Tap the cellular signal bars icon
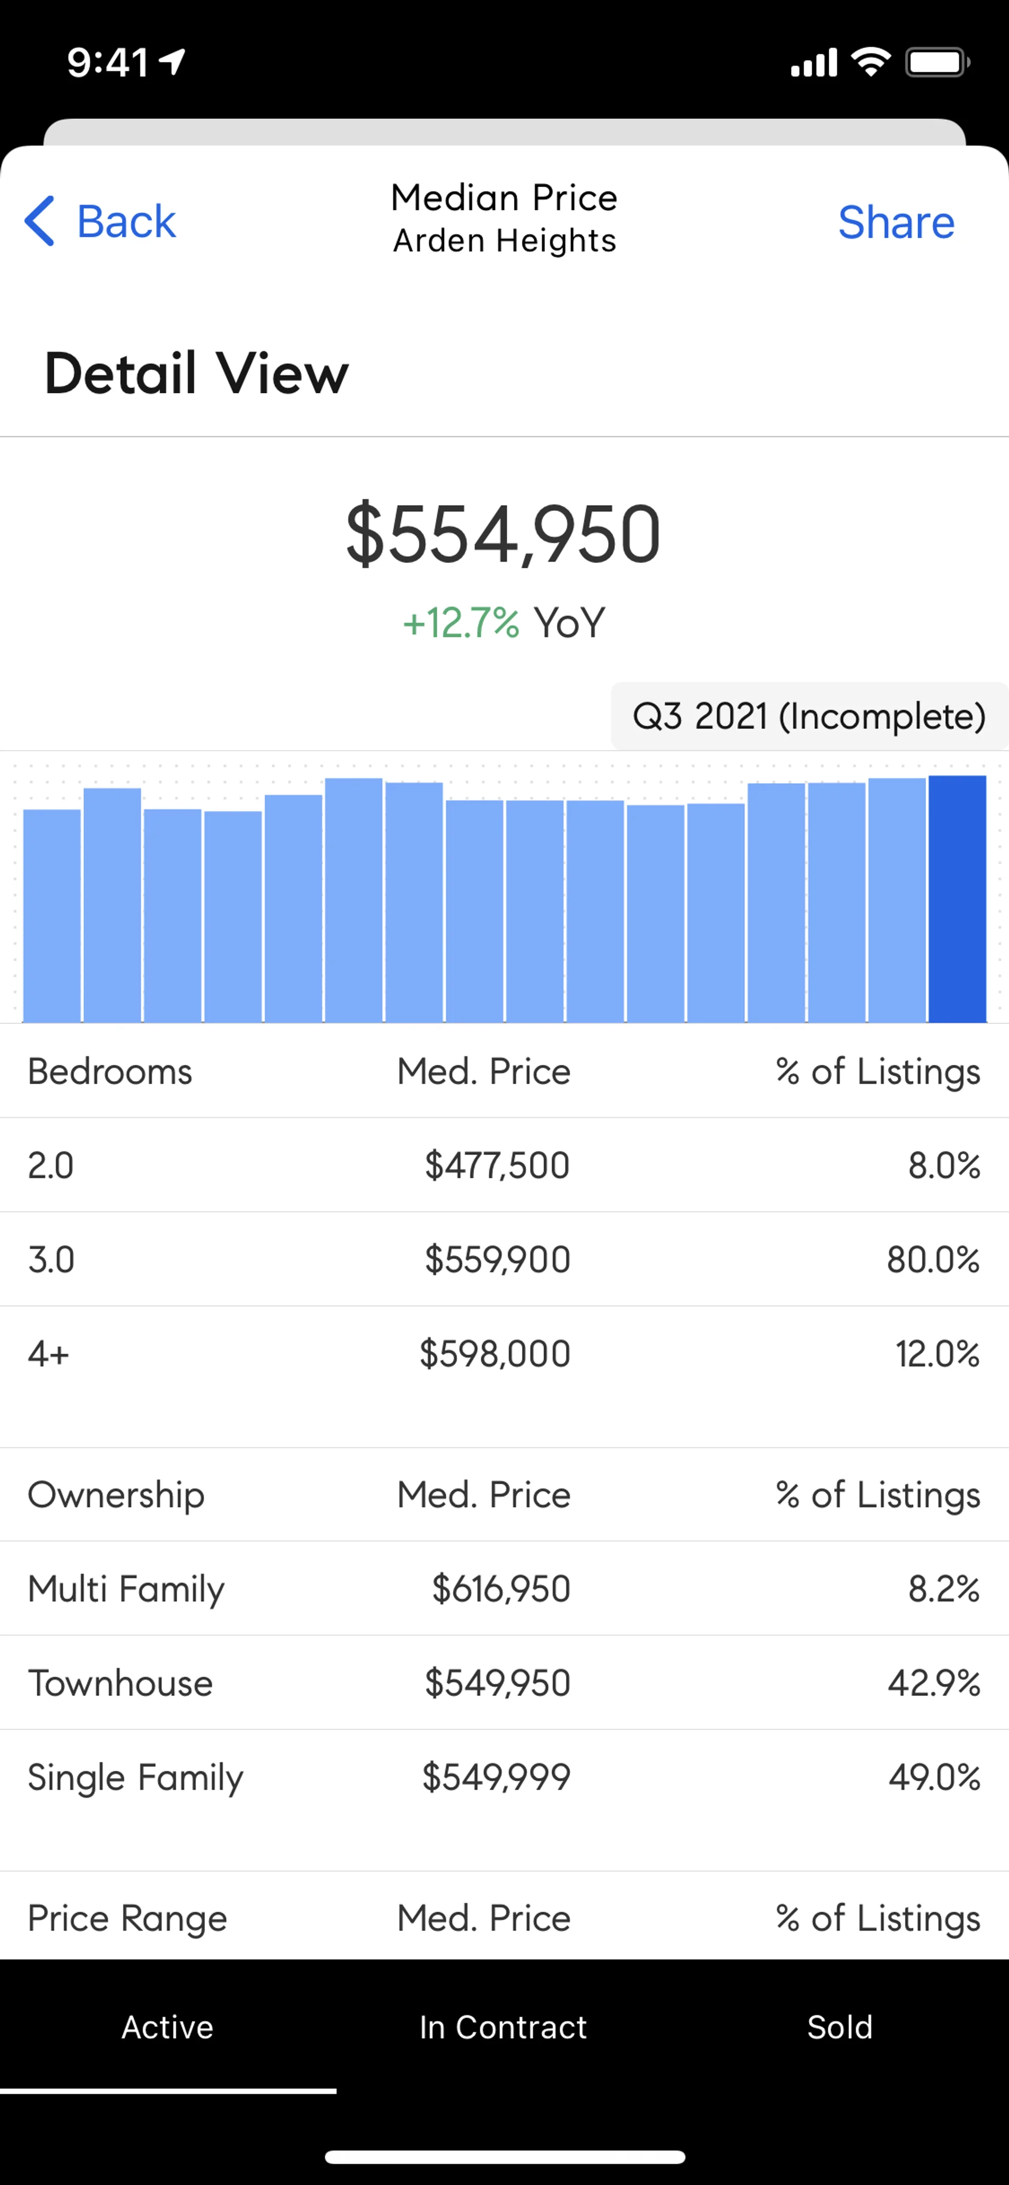This screenshot has height=2185, width=1009. click(x=813, y=63)
